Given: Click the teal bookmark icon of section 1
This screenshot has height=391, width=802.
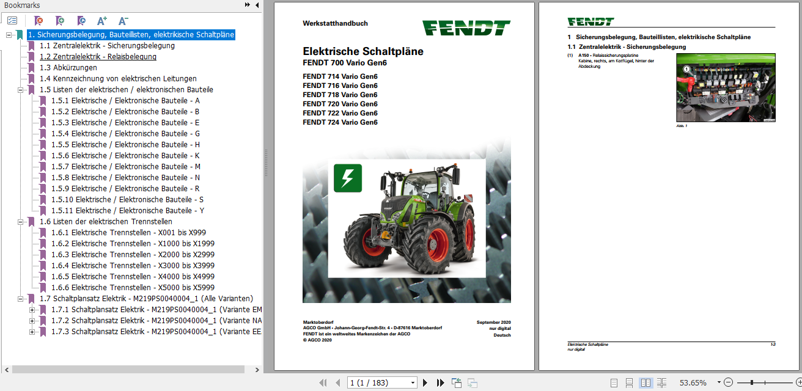Looking at the screenshot, I should 20,35.
